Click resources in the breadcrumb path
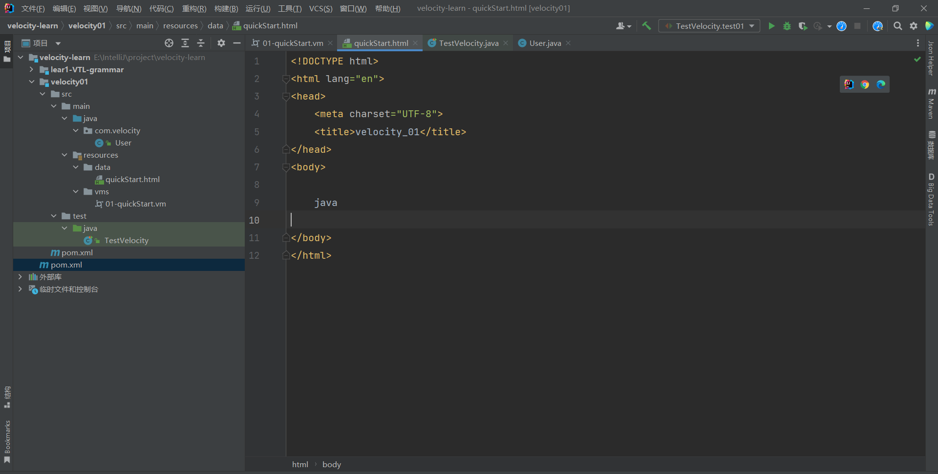The image size is (938, 474). 180,25
